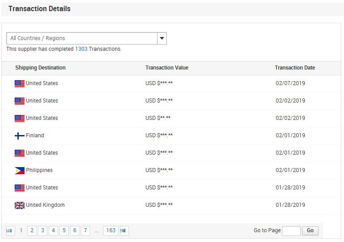Click the pagination ellipsis
344x242 pixels.
(96, 231)
